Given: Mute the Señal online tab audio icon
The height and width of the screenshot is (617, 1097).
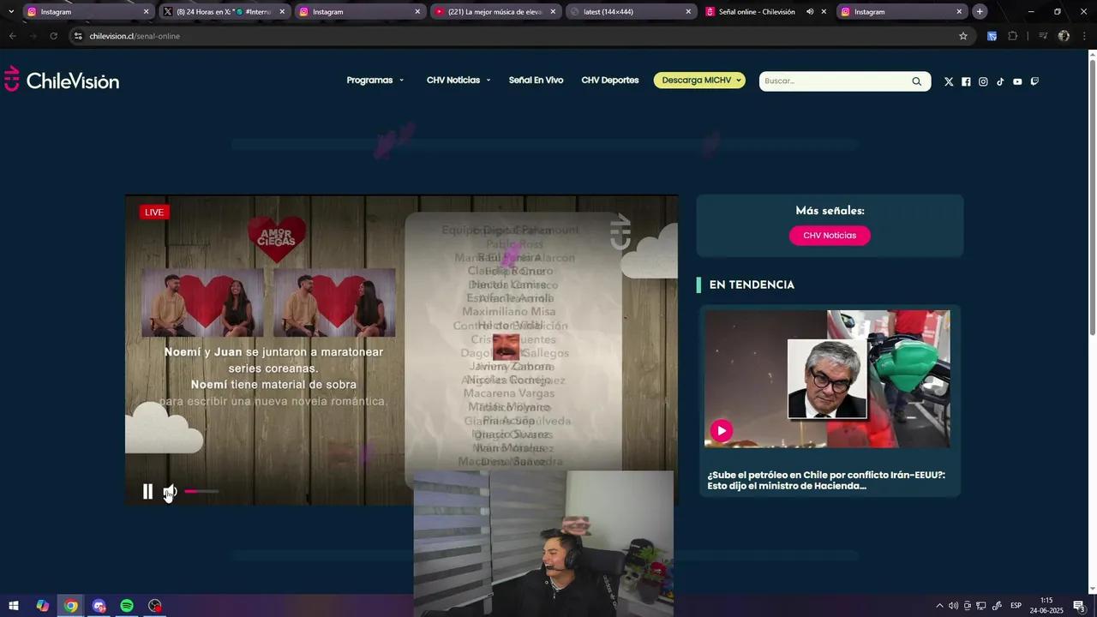Looking at the screenshot, I should [x=810, y=12].
